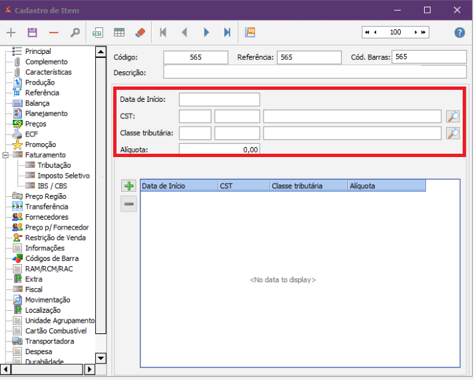The width and height of the screenshot is (474, 380).
Task: Select Faturamento tree item
Action: (x=45, y=155)
